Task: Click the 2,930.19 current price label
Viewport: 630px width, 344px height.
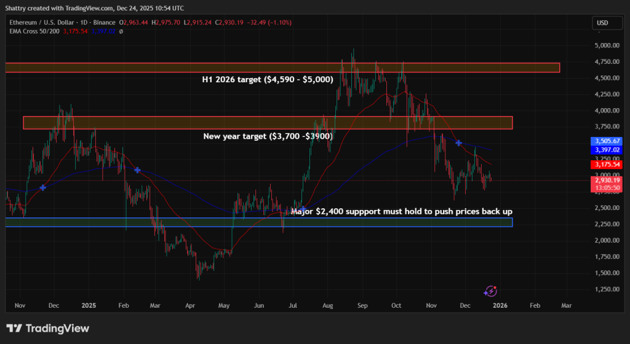Action: tap(607, 181)
